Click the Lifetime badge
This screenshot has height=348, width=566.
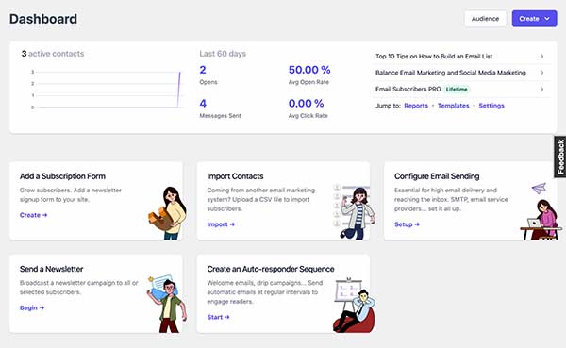457,90
